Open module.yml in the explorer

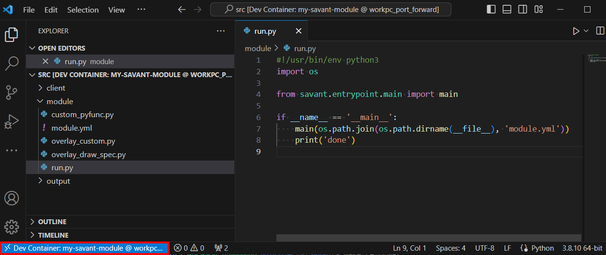point(72,128)
